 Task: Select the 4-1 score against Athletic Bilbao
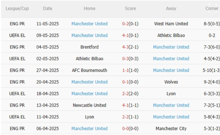point(125,35)
